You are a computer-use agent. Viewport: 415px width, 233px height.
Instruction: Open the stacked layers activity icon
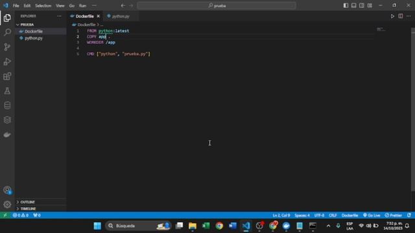pyautogui.click(x=7, y=120)
